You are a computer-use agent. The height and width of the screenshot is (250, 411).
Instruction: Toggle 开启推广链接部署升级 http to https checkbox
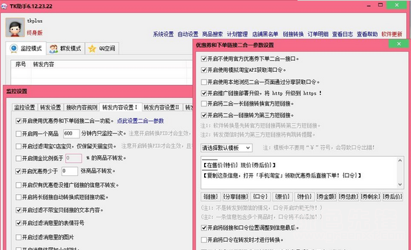point(204,93)
